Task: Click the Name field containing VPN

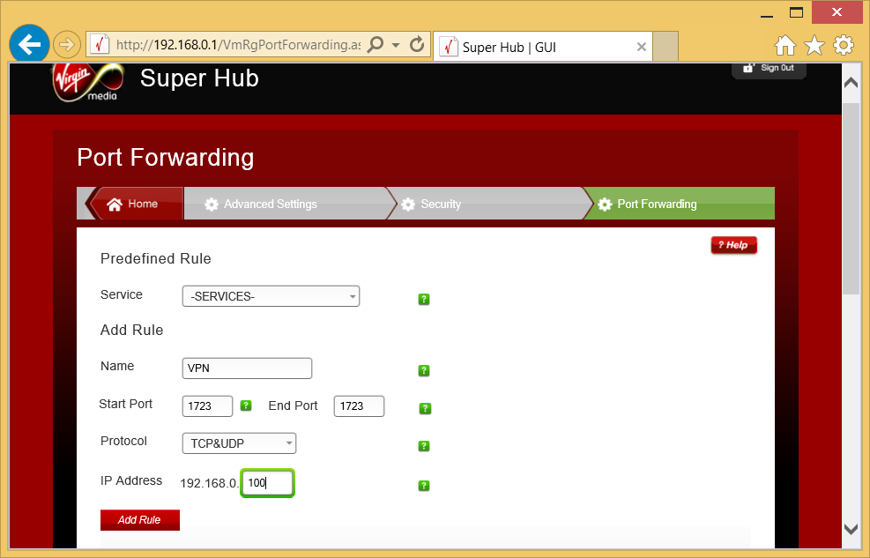Action: (x=247, y=368)
